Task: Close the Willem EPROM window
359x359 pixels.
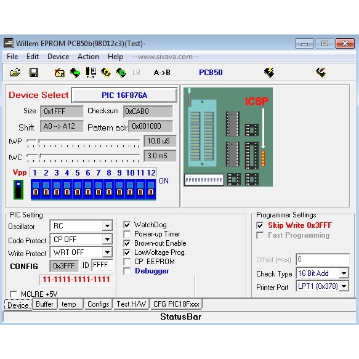Action: (345, 44)
